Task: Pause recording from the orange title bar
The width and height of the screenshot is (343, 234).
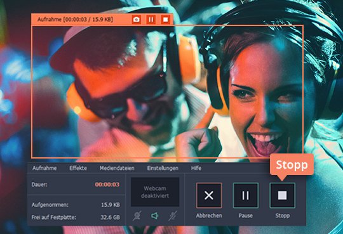Action: pyautogui.click(x=151, y=20)
